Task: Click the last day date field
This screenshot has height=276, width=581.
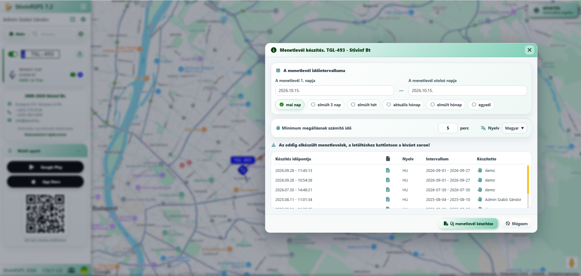Action: coord(468,90)
